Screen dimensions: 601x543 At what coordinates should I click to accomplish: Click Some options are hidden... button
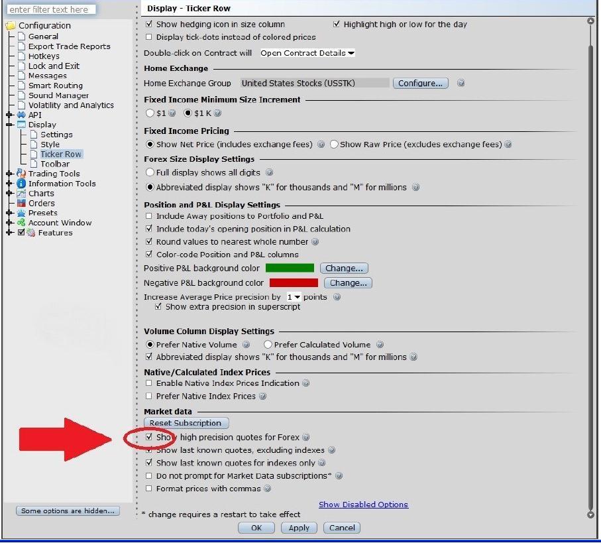pyautogui.click(x=68, y=511)
